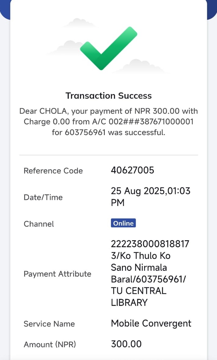Tap the payment confirmation message text
The height and width of the screenshot is (360, 217).
pos(108,122)
